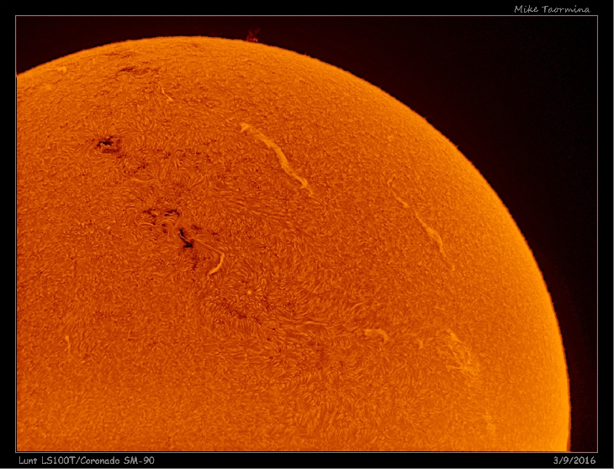Click the curved bright filament below the sunspot cluster
The height and width of the screenshot is (469, 614).
point(216,263)
